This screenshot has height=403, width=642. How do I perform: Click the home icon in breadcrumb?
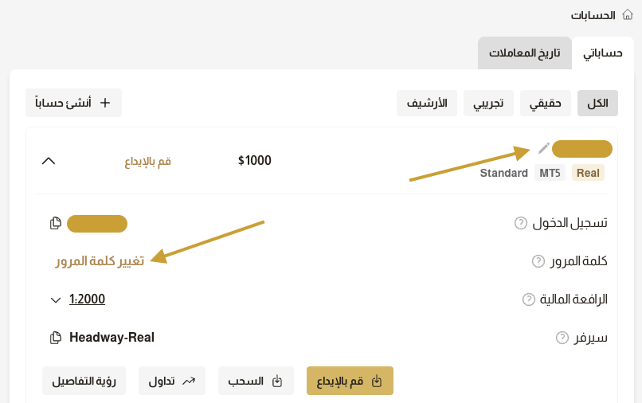628,14
